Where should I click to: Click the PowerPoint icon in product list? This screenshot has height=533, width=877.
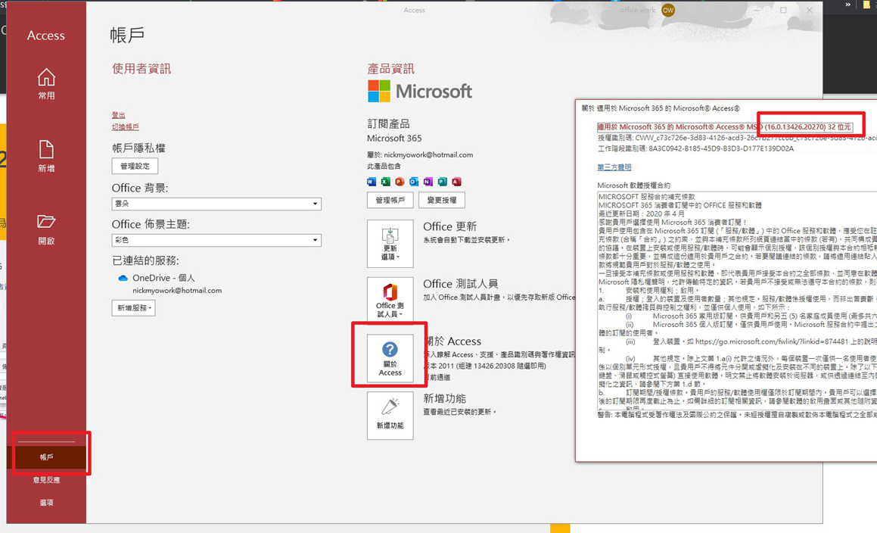[400, 182]
